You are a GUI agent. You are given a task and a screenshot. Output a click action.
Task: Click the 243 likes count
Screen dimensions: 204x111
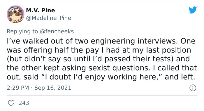(24, 103)
